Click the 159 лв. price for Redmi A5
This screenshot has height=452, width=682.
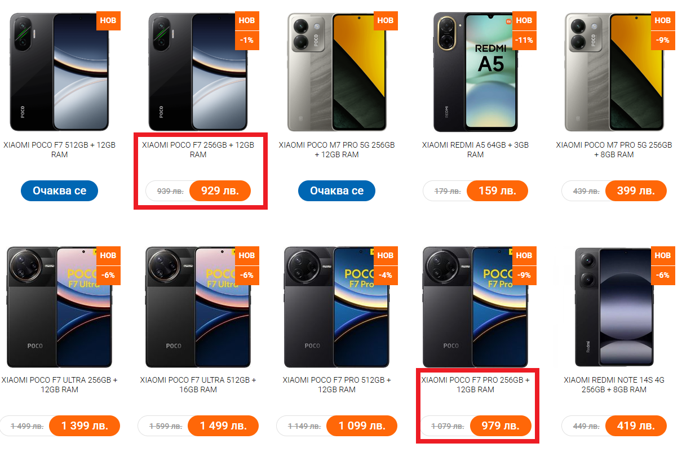click(x=497, y=190)
